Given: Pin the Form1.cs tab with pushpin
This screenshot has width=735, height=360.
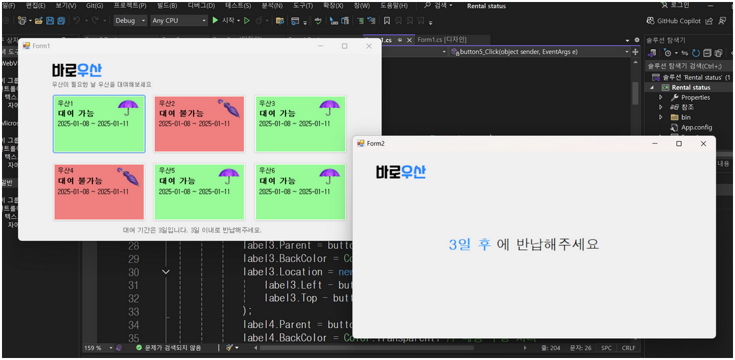Looking at the screenshot, I should coord(400,40).
